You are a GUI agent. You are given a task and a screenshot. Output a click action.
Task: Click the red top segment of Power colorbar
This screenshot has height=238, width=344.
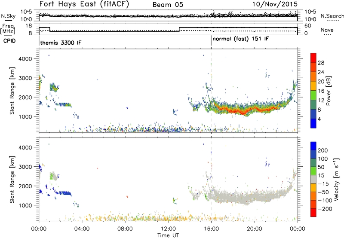tap(313, 58)
